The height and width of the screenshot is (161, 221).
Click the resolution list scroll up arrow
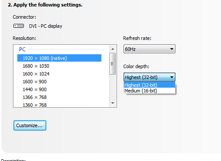click(x=113, y=49)
